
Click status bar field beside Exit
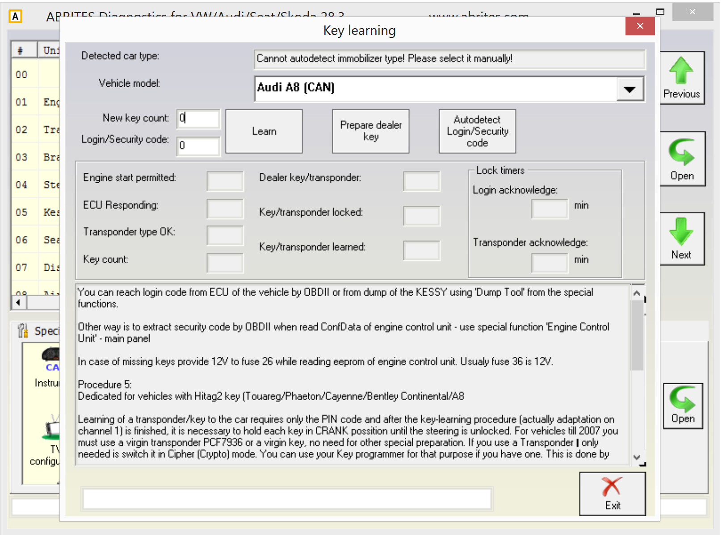pos(287,499)
